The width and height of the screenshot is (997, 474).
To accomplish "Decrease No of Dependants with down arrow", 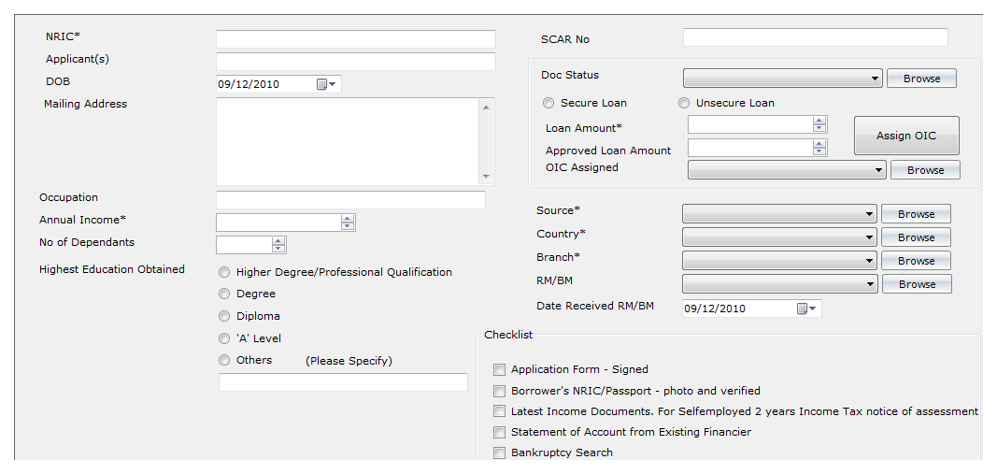I will (x=278, y=248).
